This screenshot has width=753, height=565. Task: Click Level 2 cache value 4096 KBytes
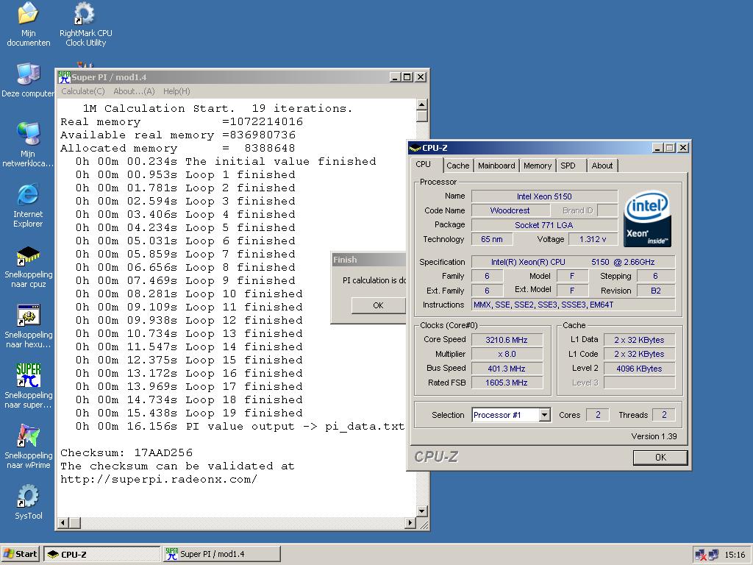(639, 369)
